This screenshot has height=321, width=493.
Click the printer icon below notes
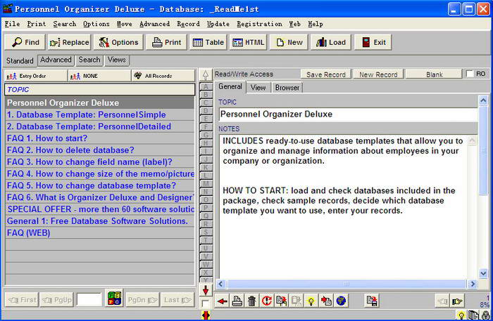click(x=237, y=301)
